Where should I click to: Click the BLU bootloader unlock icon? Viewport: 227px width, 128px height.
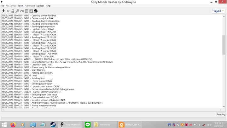[8, 11]
